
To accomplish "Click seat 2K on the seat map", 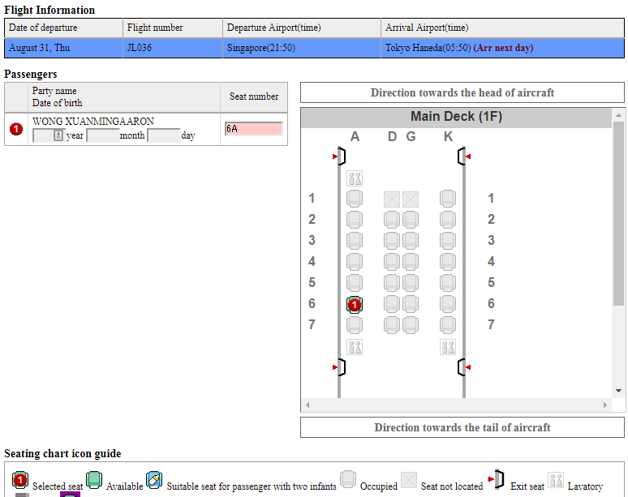I will click(x=448, y=220).
